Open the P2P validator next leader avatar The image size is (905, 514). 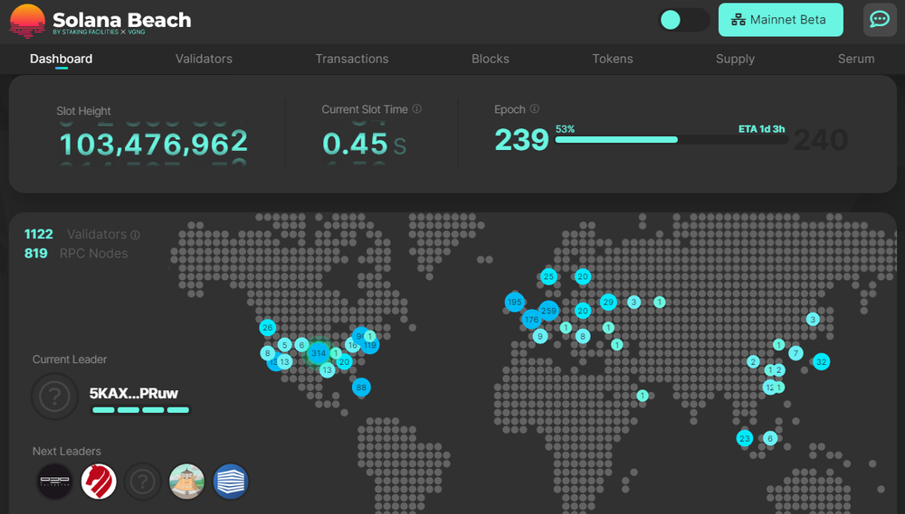coord(55,481)
